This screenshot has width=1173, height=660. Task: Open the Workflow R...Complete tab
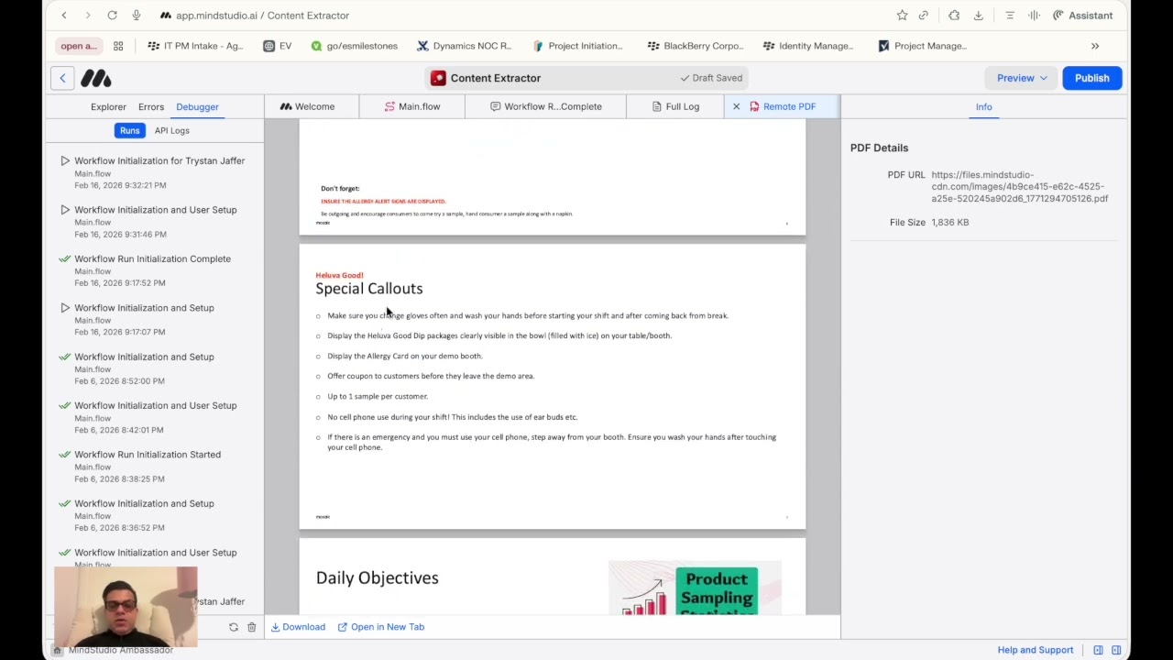546,106
